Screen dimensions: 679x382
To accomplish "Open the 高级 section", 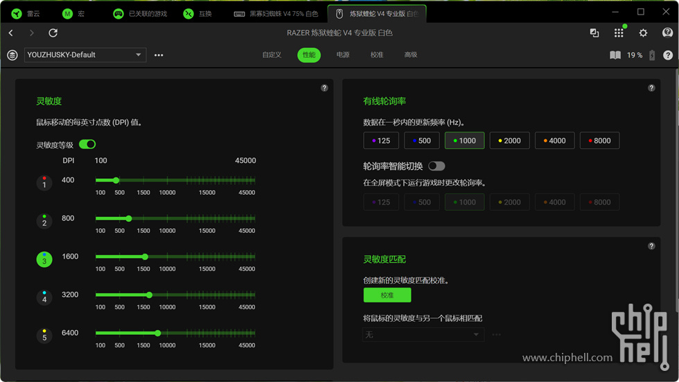I will [410, 55].
